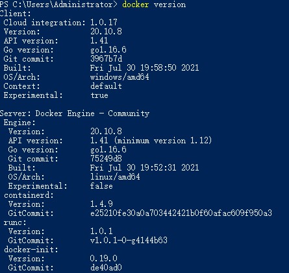
Task: Click the client Experimental value 'true'
Action: pyautogui.click(x=99, y=95)
